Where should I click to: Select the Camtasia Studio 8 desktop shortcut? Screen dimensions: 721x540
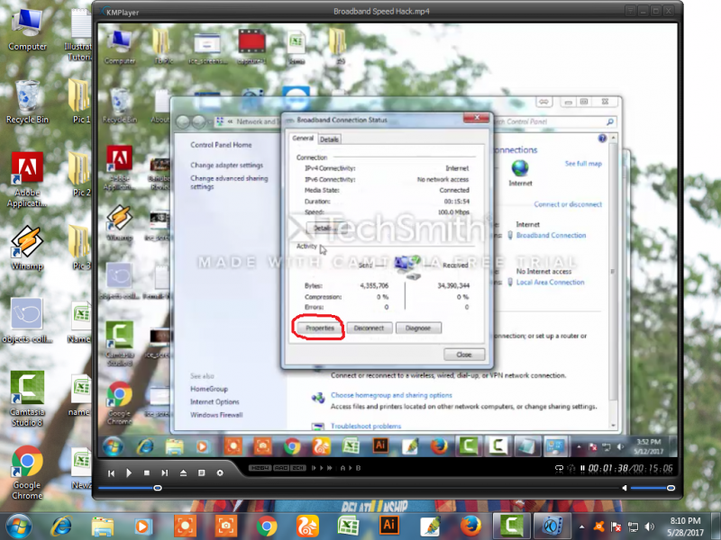click(x=27, y=399)
